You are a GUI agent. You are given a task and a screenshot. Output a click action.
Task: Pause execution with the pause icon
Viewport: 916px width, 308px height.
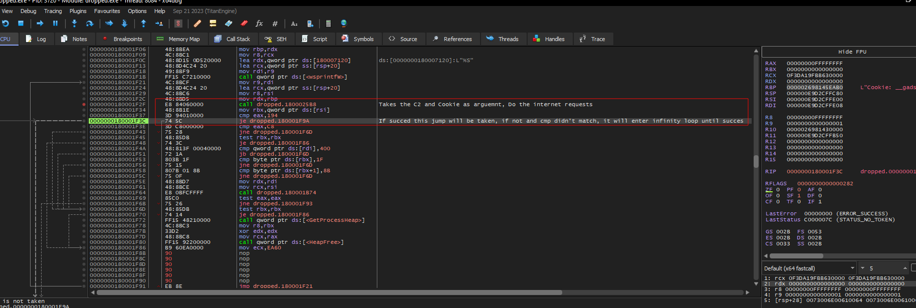tap(55, 24)
